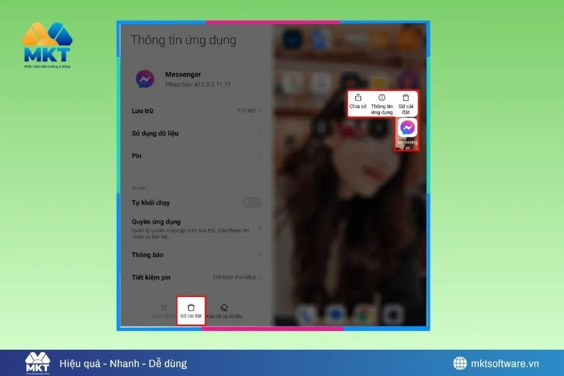This screenshot has height=376, width=564.
Task: Tap the MKT logo in top-left corner
Action: pos(47,43)
